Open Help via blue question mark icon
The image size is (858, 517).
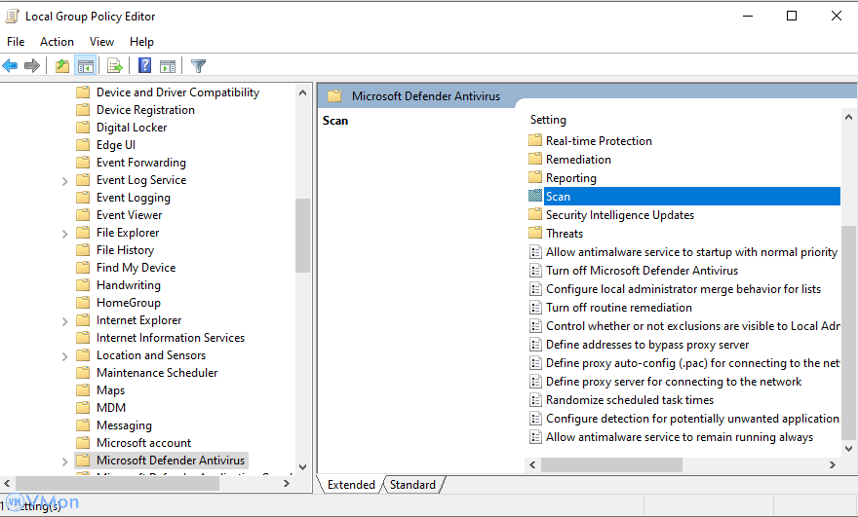point(144,66)
